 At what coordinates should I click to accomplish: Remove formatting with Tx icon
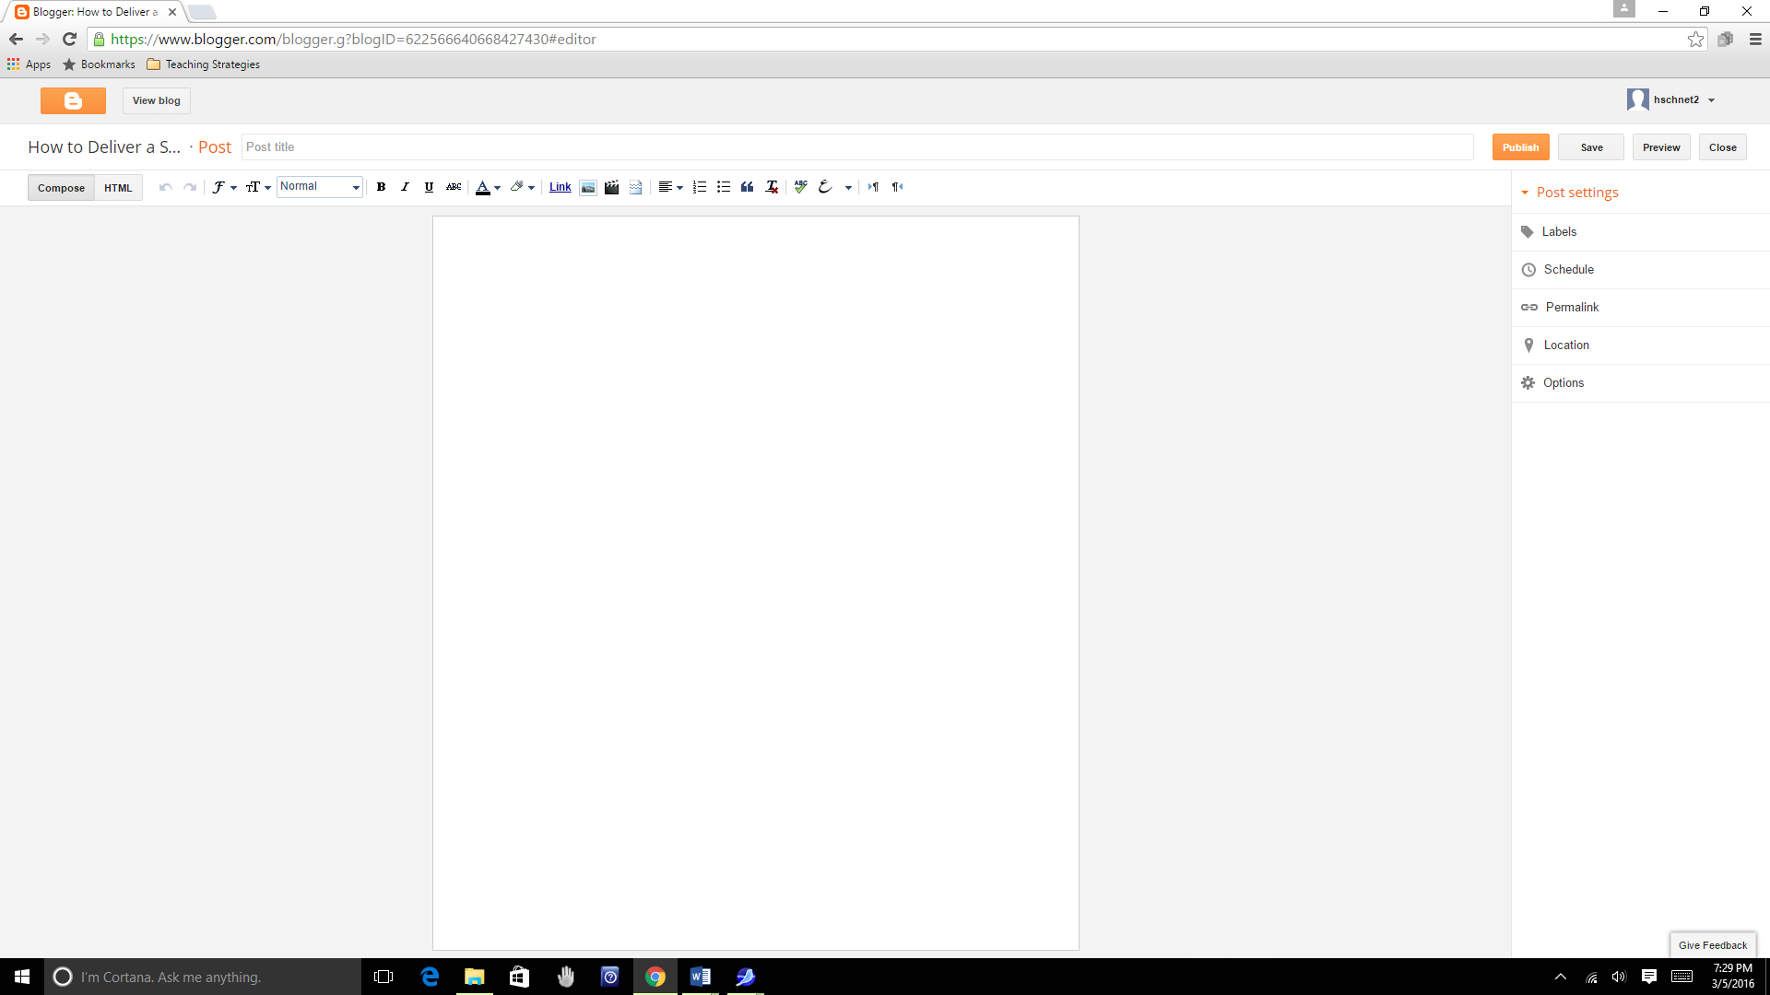pos(772,187)
